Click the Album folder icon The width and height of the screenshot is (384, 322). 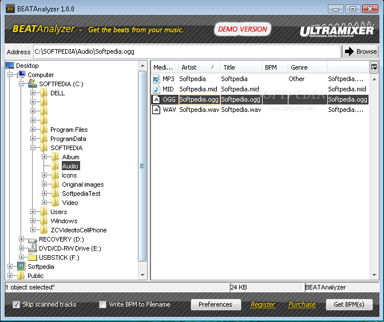(x=56, y=157)
